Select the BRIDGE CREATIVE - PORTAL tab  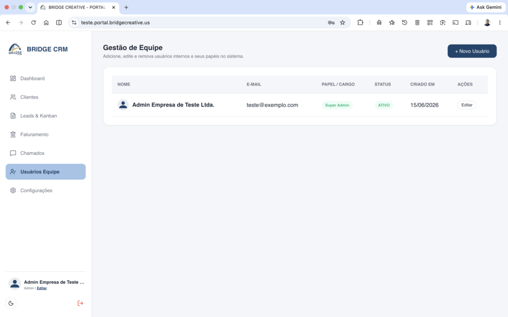tap(77, 7)
